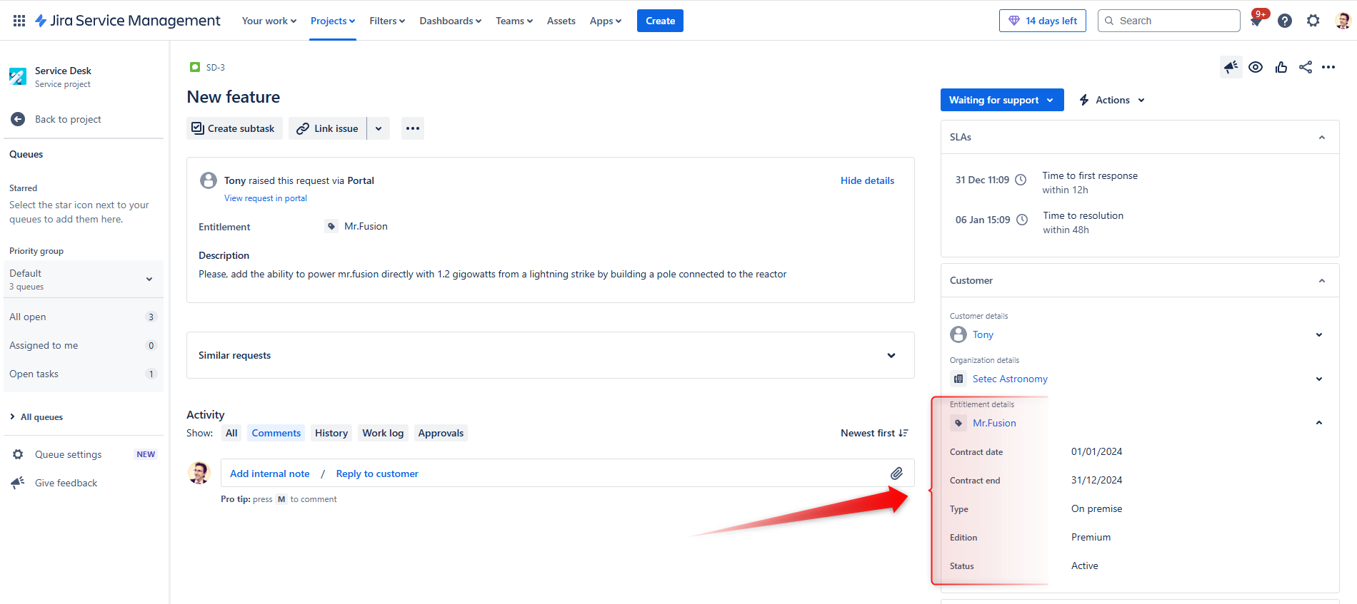Open the Filters menu
The height and width of the screenshot is (604, 1357).
coord(387,21)
